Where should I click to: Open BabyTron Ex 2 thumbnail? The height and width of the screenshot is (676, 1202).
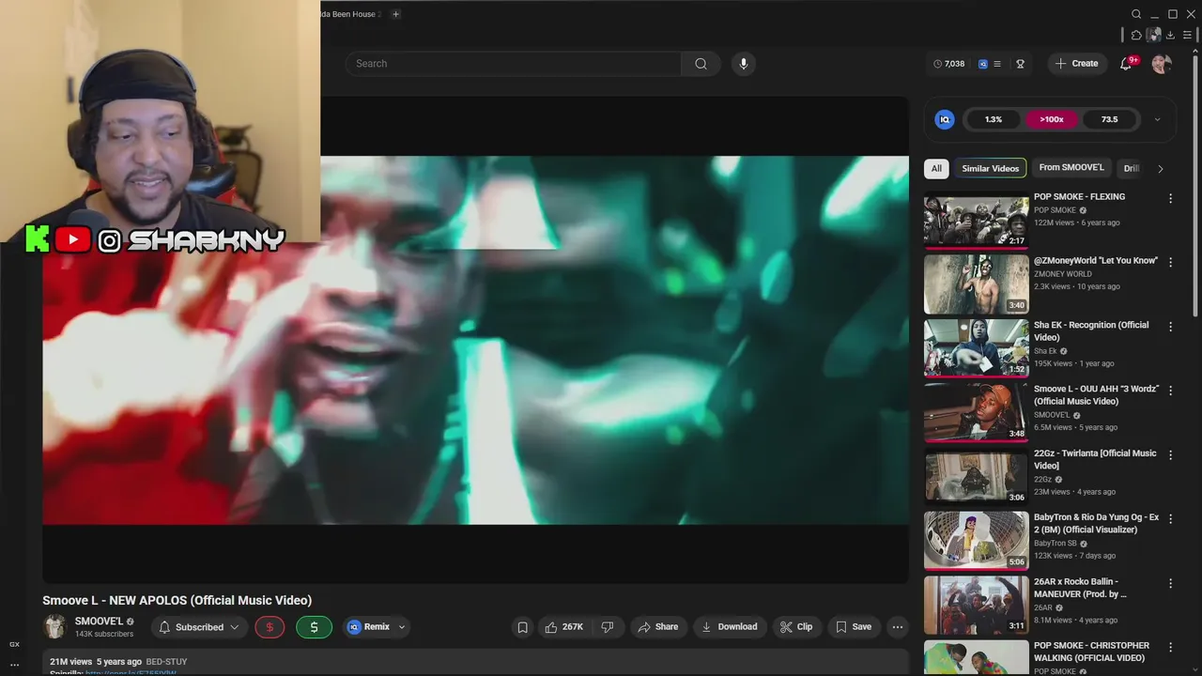977,541
